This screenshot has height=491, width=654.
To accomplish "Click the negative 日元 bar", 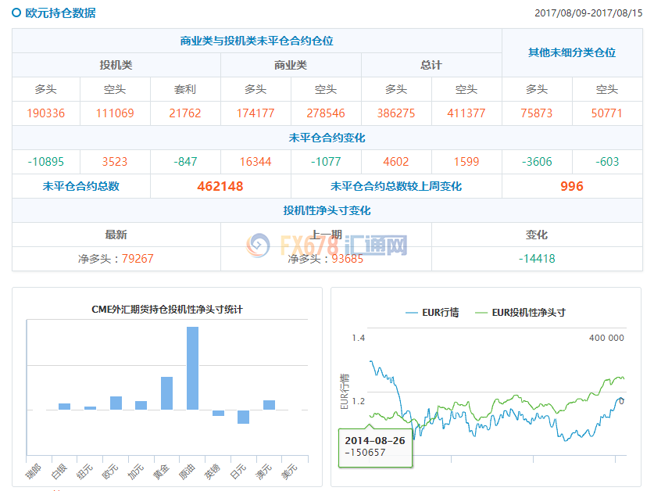I will click(x=243, y=417).
